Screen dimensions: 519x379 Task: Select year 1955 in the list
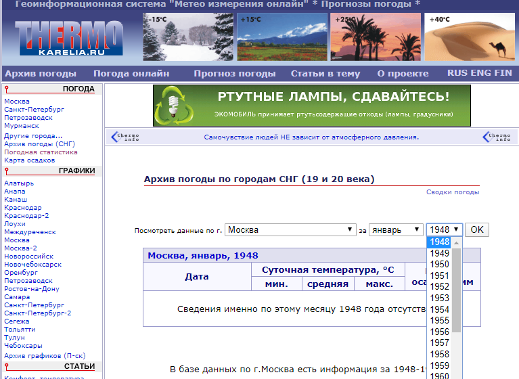(439, 320)
